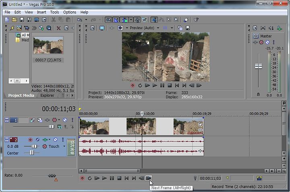Click Previous Frame in the timeline transport

click(141, 178)
